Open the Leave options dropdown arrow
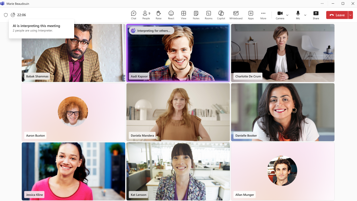The width and height of the screenshot is (357, 201). (x=351, y=15)
